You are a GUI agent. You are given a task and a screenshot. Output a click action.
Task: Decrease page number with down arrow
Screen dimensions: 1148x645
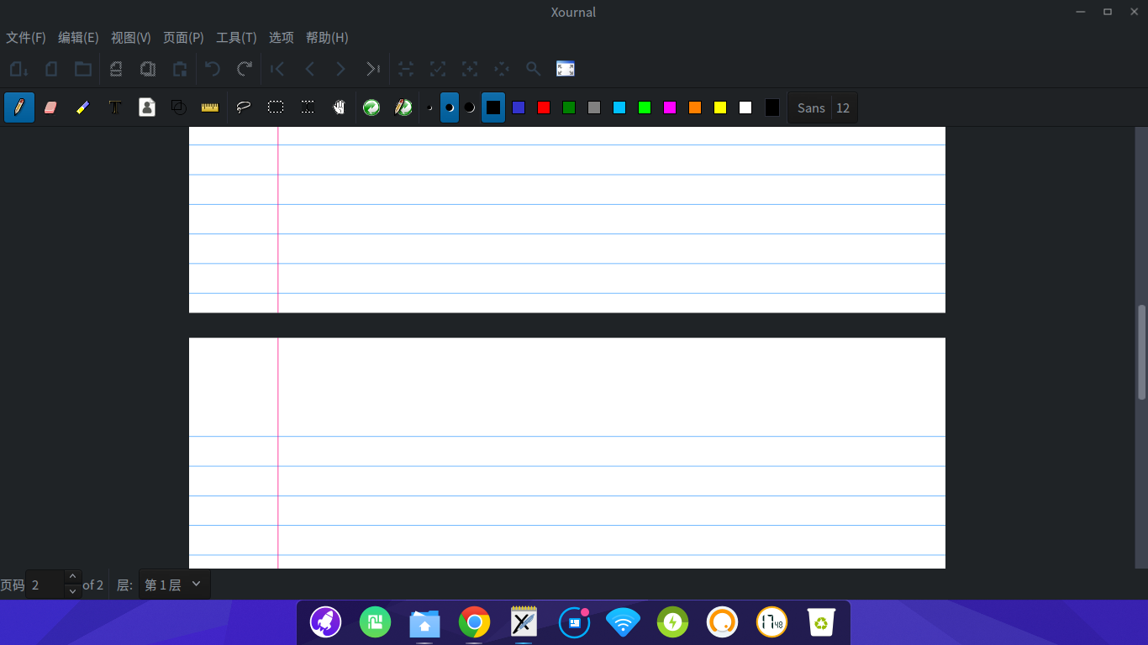pyautogui.click(x=72, y=591)
